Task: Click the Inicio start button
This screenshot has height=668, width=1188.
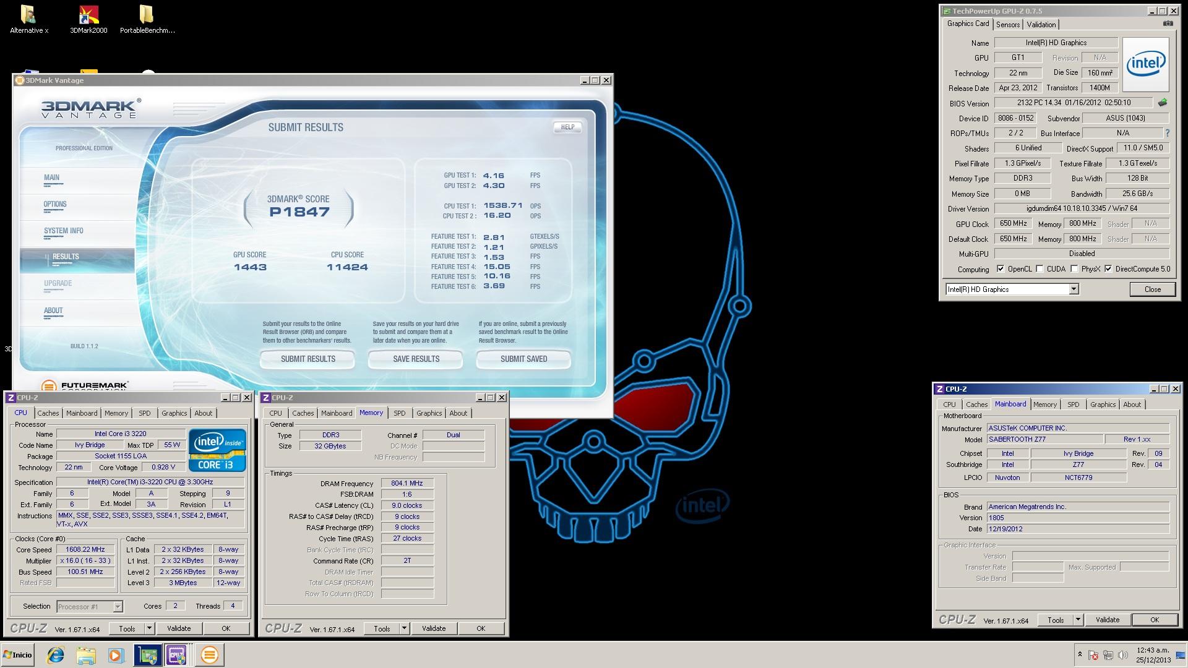Action: pos(18,655)
